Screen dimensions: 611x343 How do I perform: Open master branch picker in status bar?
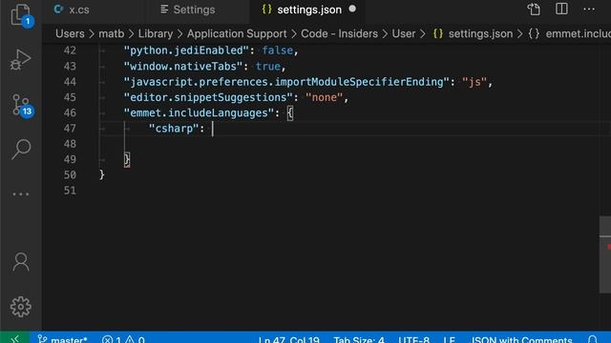coord(62,339)
